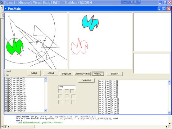
Task: Click the GetBDL button
Action: tap(98, 74)
